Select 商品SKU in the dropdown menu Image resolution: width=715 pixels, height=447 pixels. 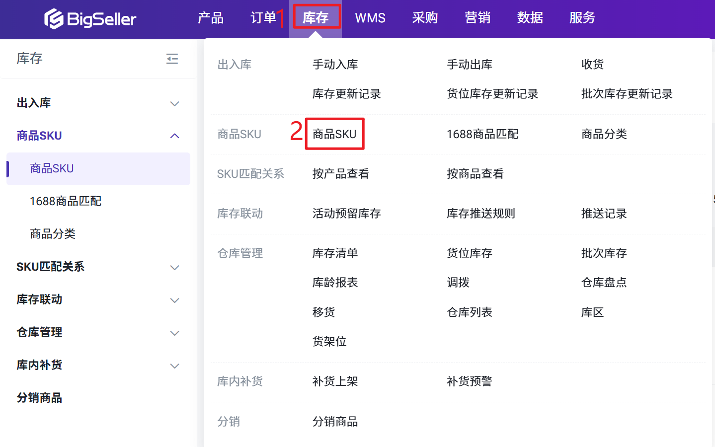click(x=334, y=134)
